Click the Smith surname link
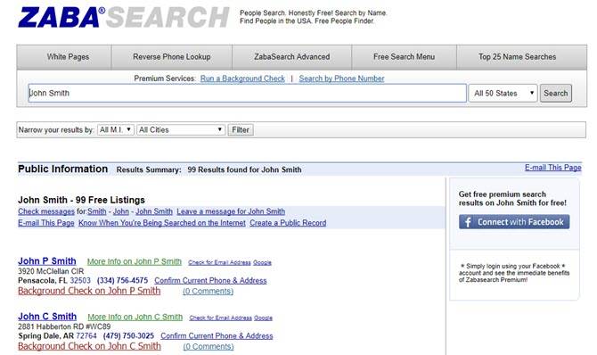This screenshot has width=597, height=355. pyautogui.click(x=97, y=211)
